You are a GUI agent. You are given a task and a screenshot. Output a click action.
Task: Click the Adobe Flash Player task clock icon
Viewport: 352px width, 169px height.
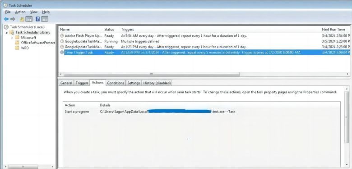click(x=62, y=36)
